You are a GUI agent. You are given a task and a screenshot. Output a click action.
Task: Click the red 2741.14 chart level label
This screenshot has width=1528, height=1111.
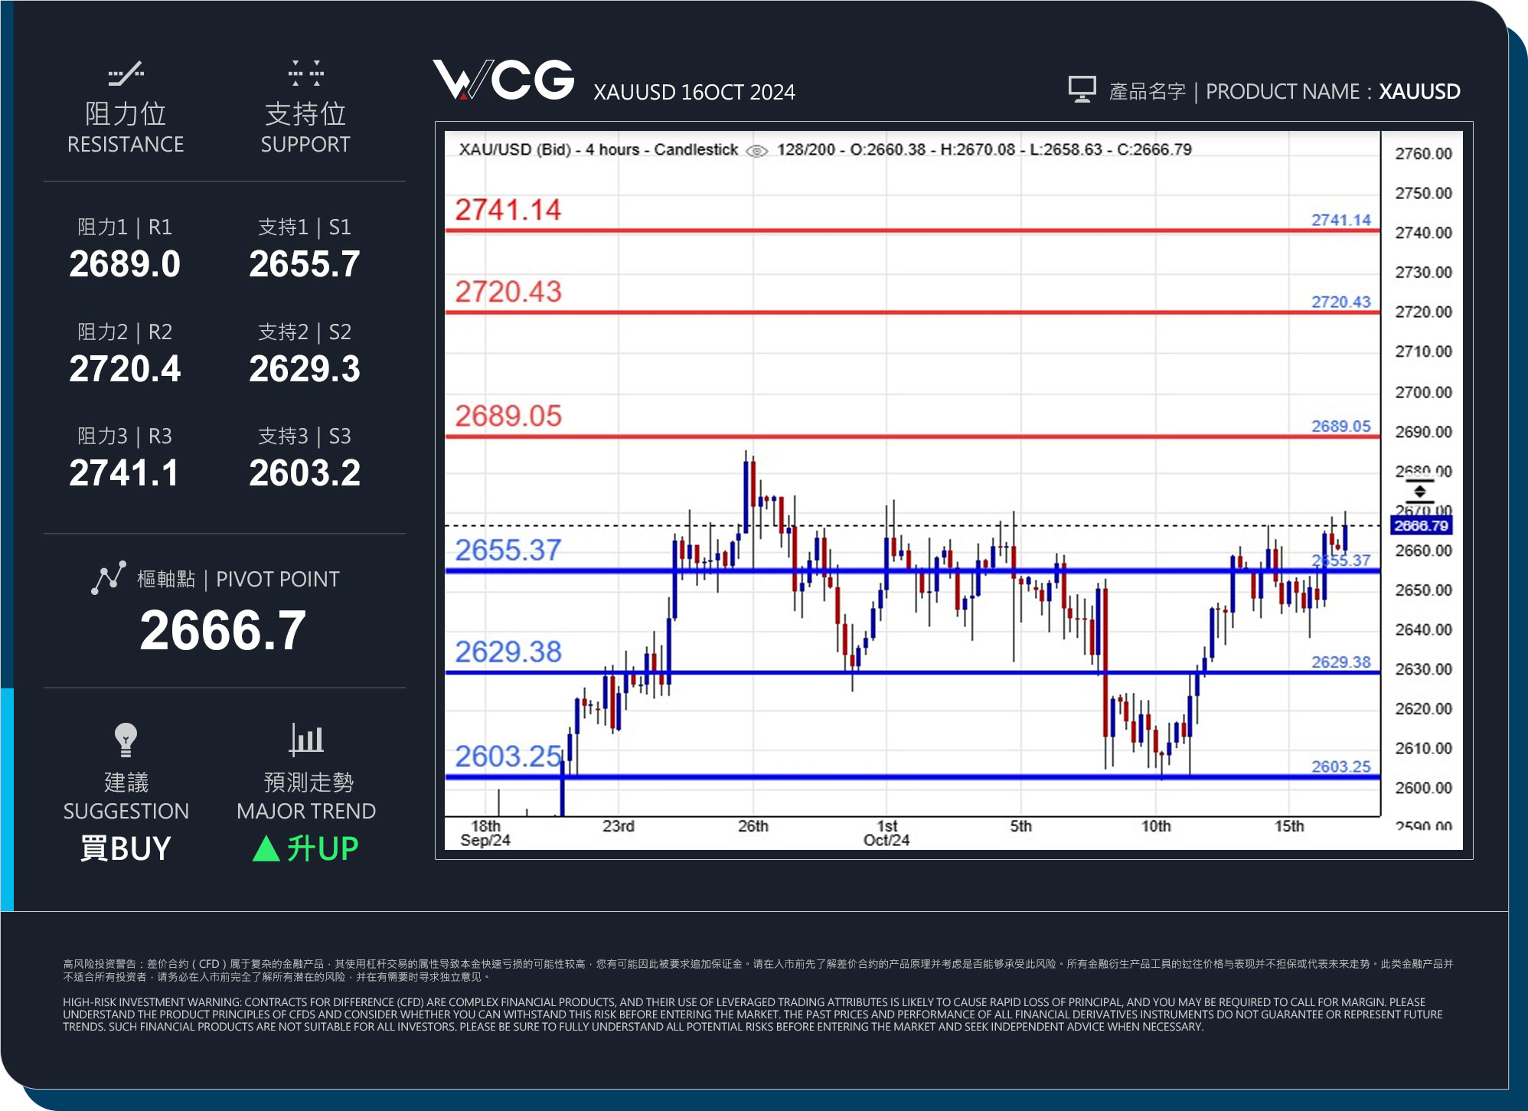pos(508,210)
